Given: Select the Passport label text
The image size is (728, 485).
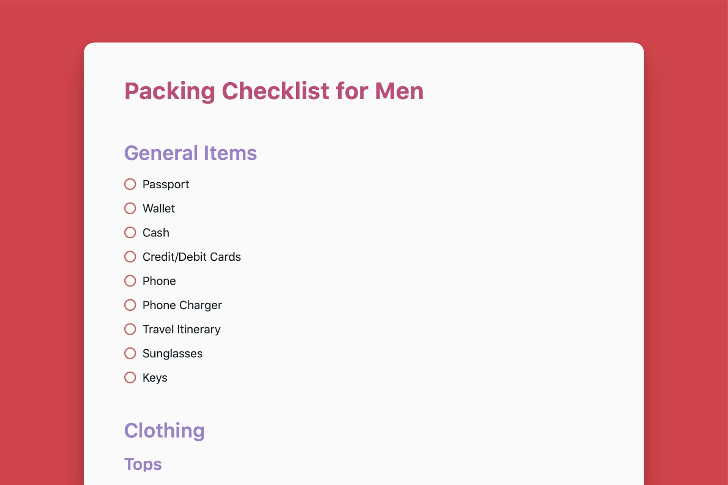Looking at the screenshot, I should point(166,184).
